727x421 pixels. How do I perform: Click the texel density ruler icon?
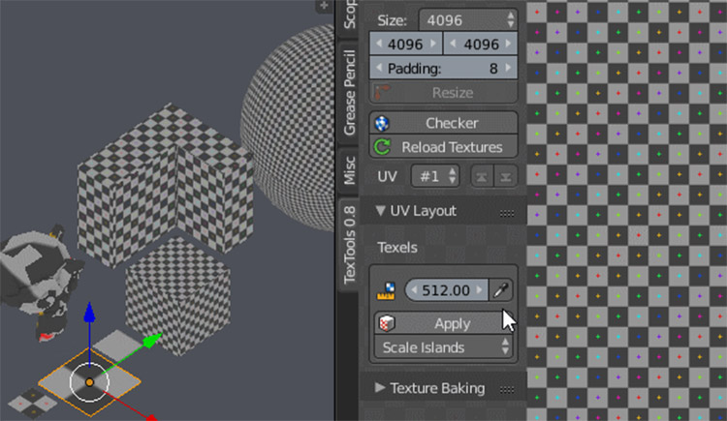[x=386, y=290]
